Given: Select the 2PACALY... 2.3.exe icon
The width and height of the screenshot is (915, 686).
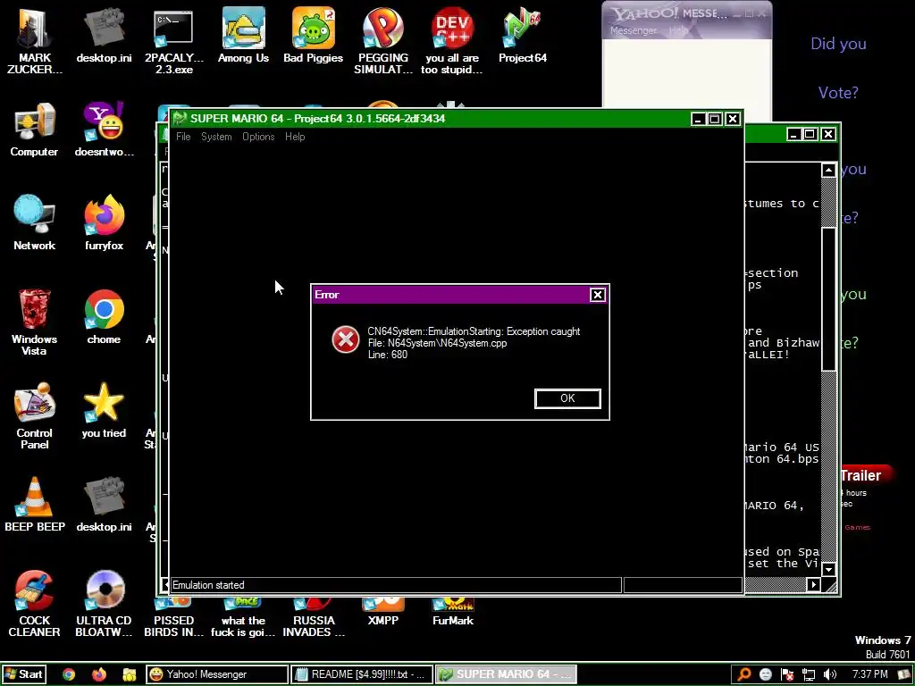Looking at the screenshot, I should click(173, 41).
